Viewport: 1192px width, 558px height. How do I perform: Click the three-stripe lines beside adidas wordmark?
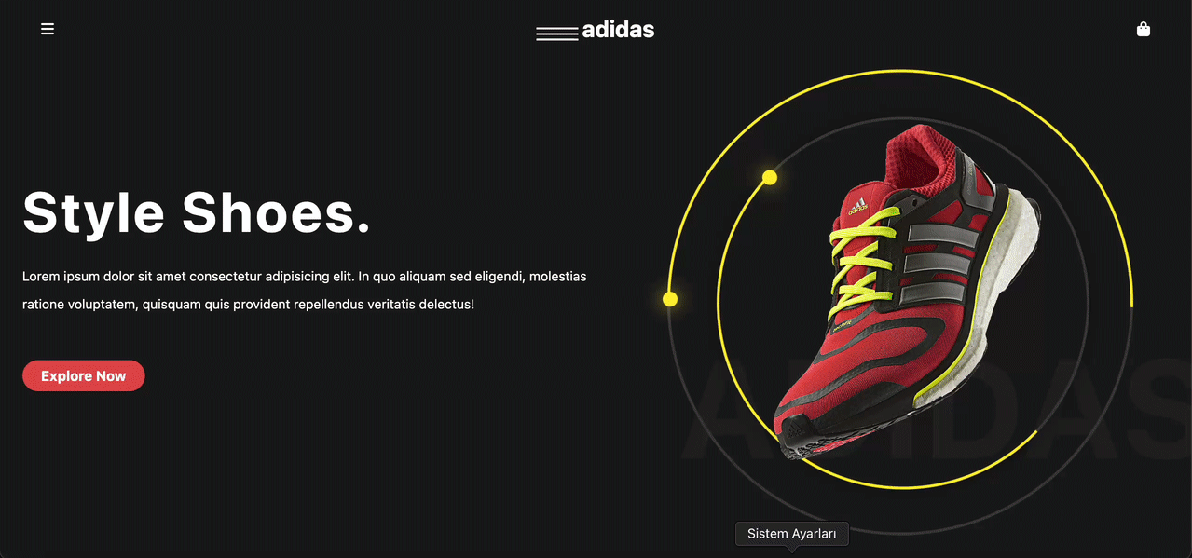coord(557,34)
